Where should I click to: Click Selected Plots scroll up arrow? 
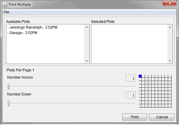pos(170,27)
